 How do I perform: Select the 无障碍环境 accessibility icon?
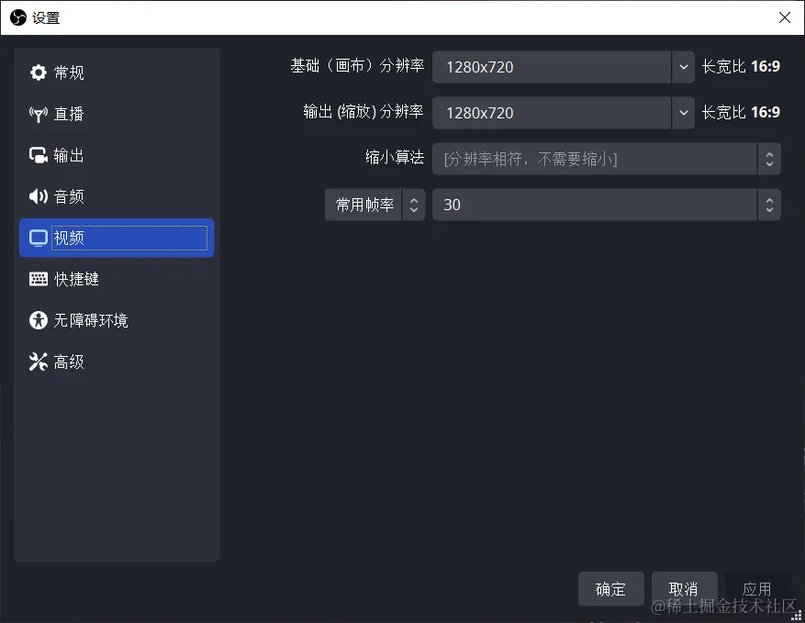tap(37, 320)
